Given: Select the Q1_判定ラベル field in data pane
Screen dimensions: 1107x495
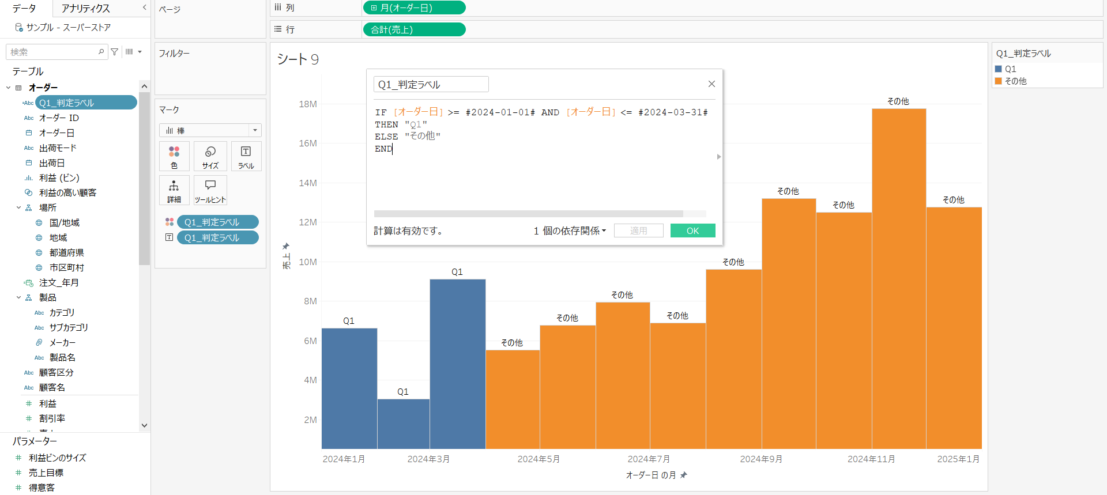Looking at the screenshot, I should click(86, 103).
